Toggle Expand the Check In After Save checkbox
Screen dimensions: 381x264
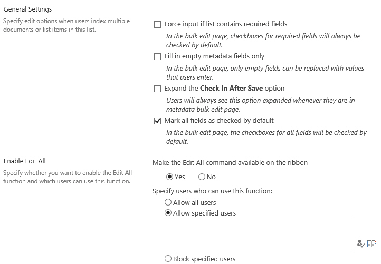(157, 89)
